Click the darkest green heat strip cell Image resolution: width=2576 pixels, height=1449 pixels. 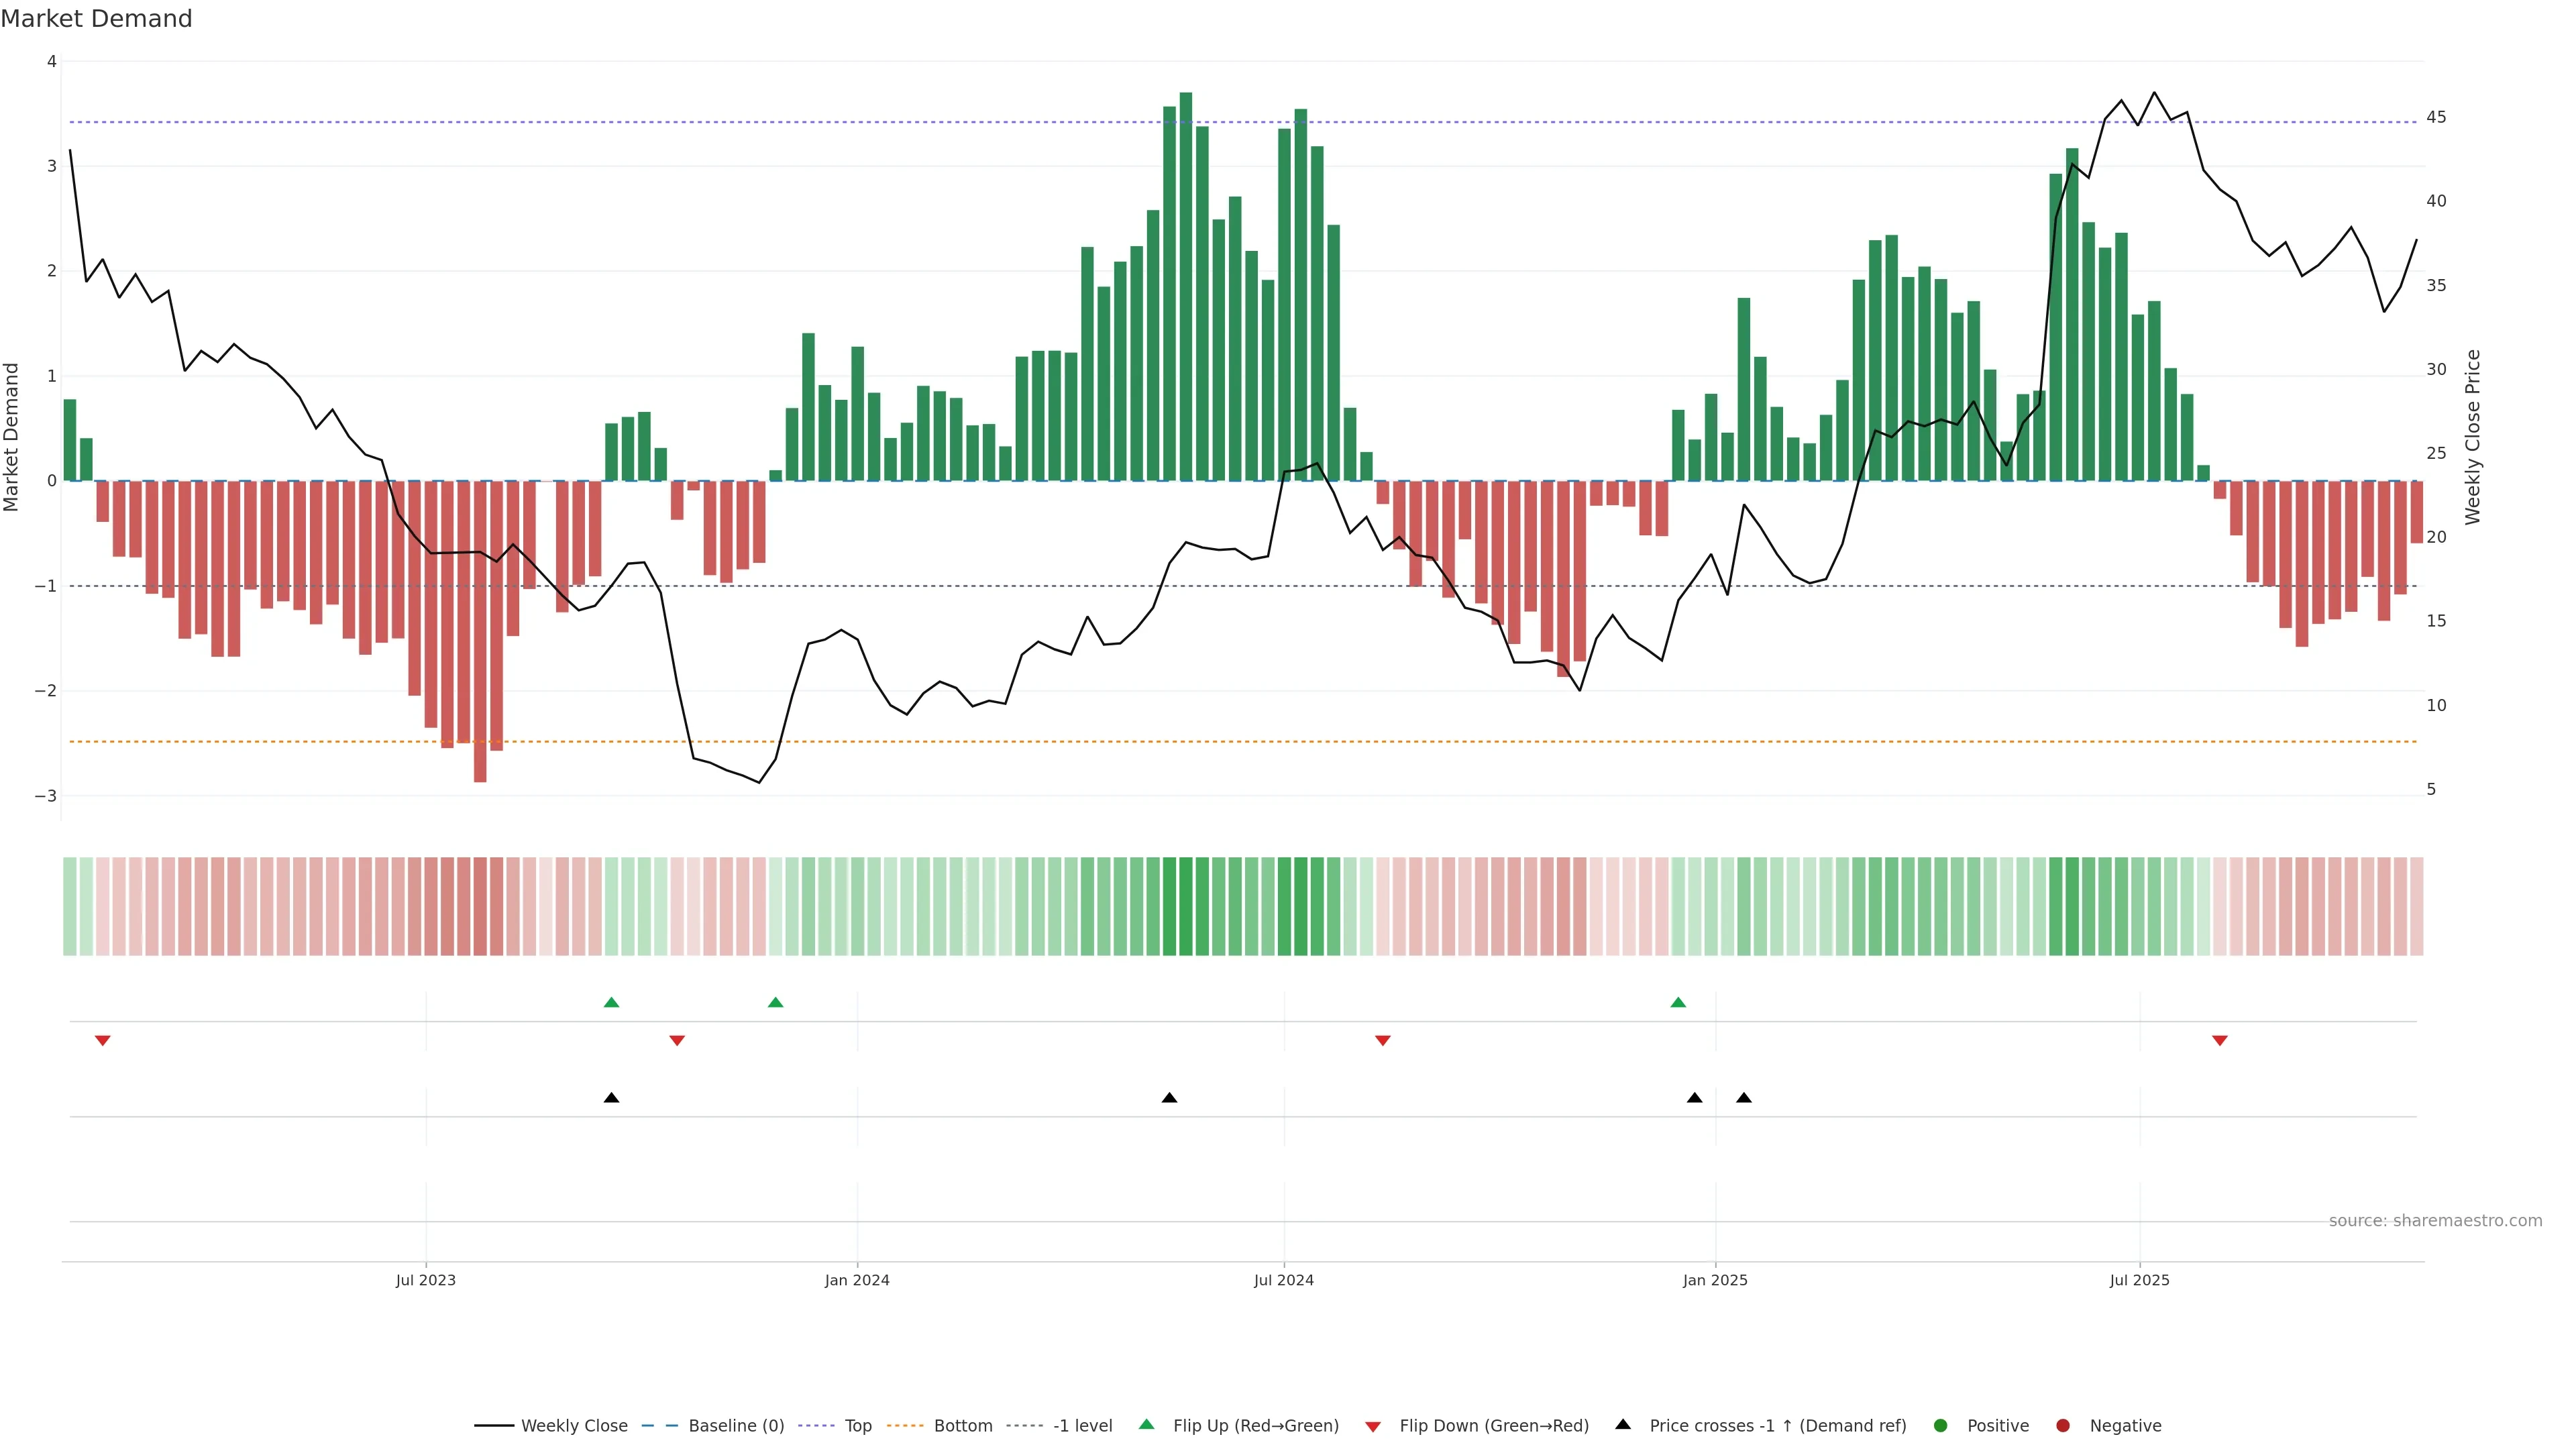pos(1185,906)
